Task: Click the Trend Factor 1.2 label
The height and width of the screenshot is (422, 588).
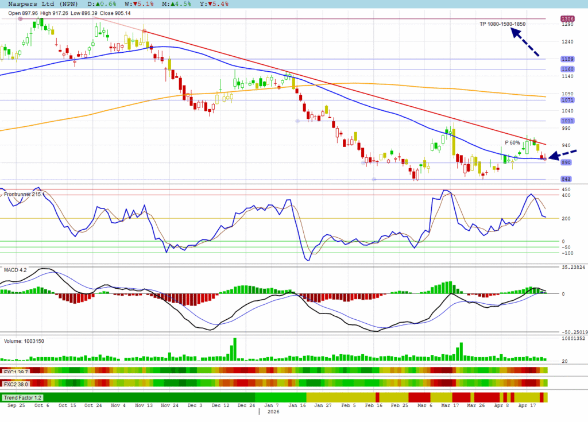Action: (23, 397)
